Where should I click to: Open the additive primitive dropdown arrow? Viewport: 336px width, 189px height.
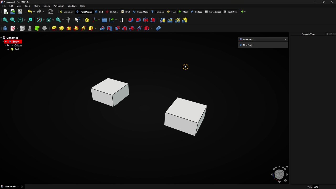click(x=95, y=28)
